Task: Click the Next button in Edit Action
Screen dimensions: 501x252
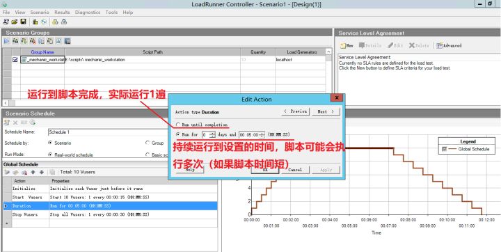Action: coord(325,111)
